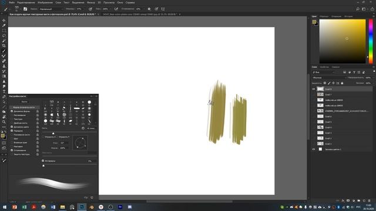Viewport: 376px width, 211px height.
Task: Select the Gradient tool
Action: 4,76
